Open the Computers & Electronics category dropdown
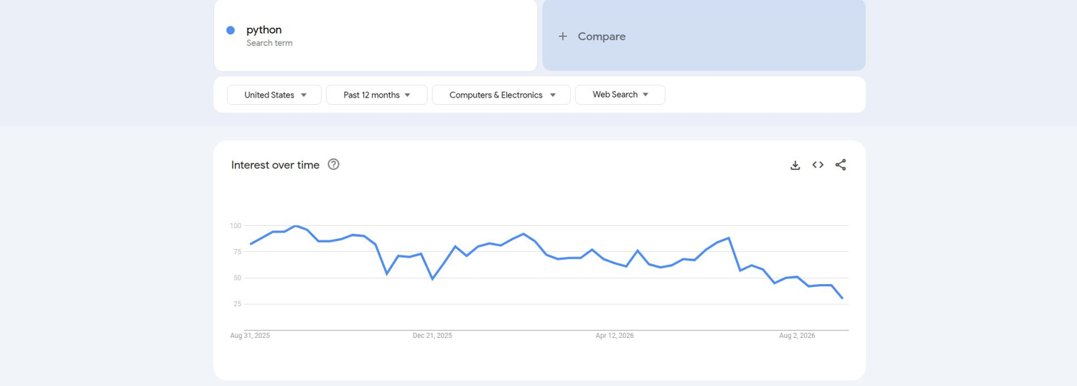 pyautogui.click(x=501, y=95)
